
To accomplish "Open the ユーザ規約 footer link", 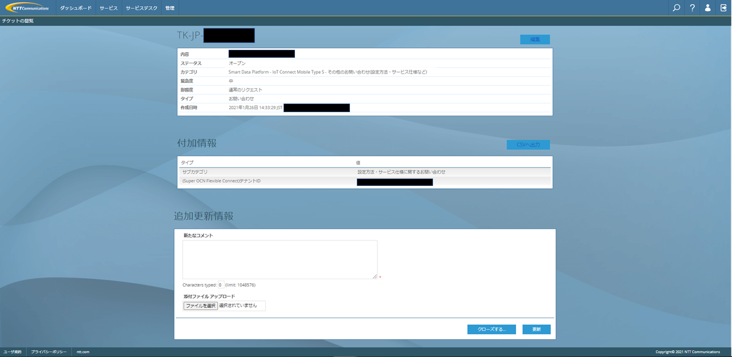I will [x=13, y=352].
